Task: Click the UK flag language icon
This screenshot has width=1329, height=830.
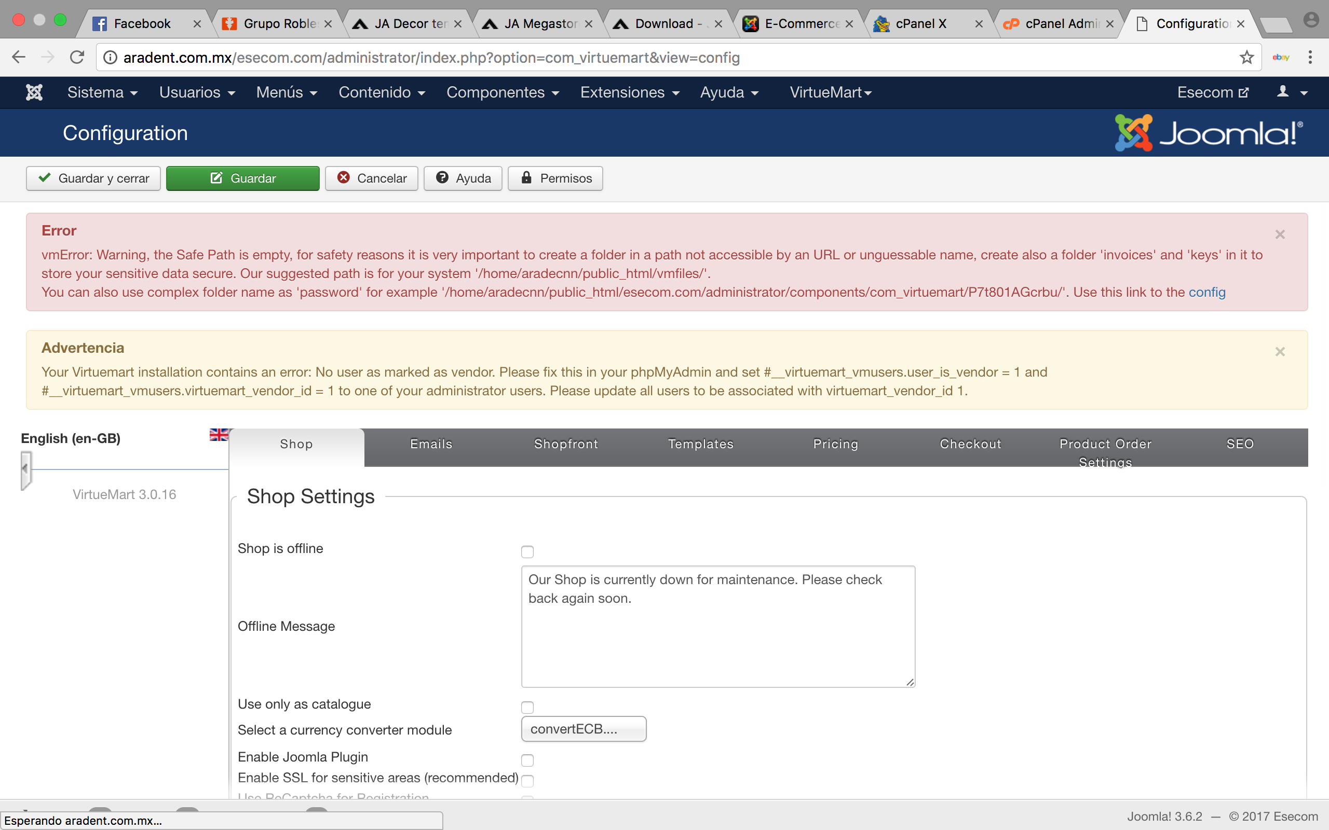Action: (219, 435)
